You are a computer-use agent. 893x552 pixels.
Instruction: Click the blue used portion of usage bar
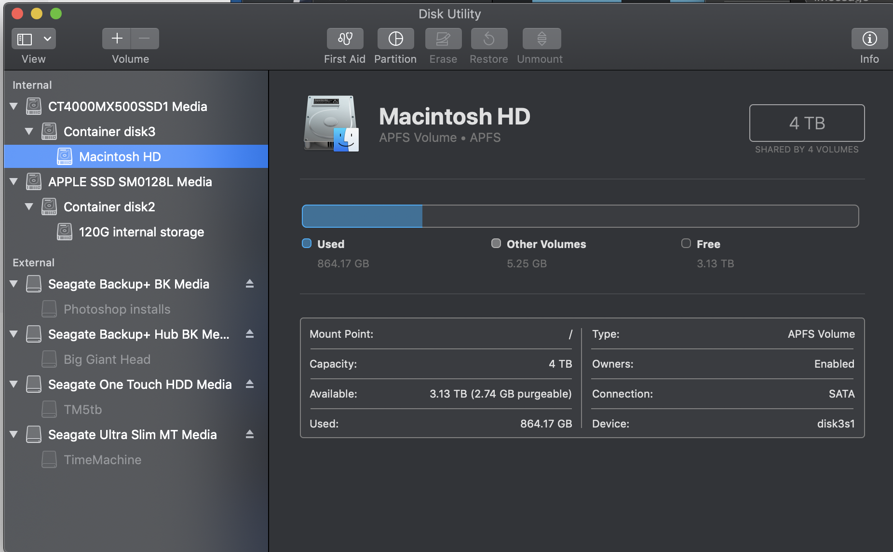(x=362, y=216)
